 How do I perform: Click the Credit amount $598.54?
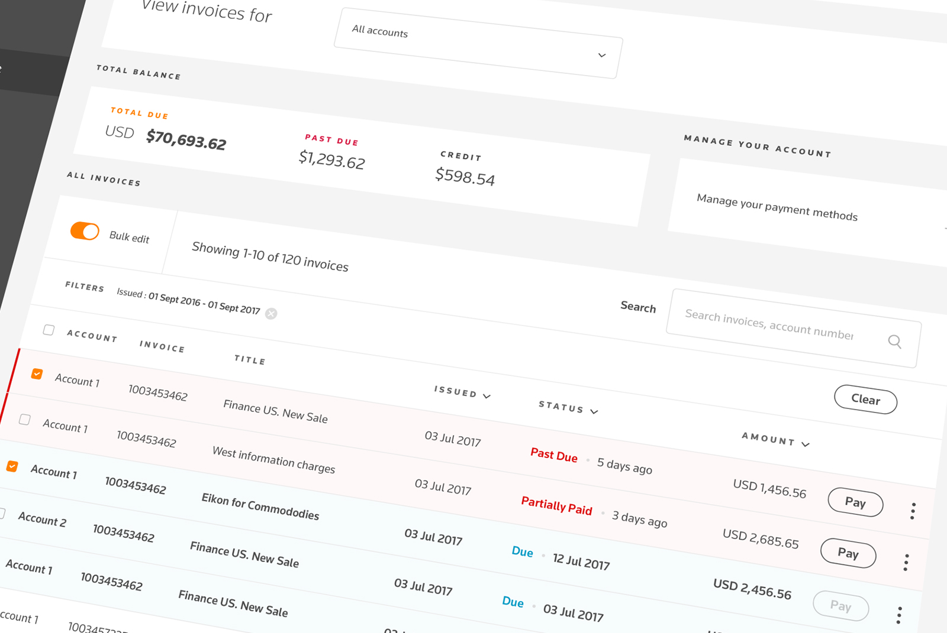pos(465,176)
